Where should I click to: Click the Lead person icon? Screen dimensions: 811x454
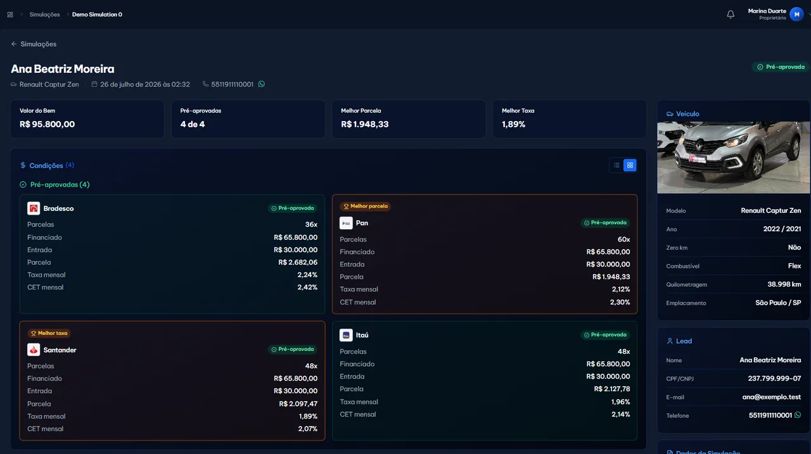pyautogui.click(x=670, y=341)
